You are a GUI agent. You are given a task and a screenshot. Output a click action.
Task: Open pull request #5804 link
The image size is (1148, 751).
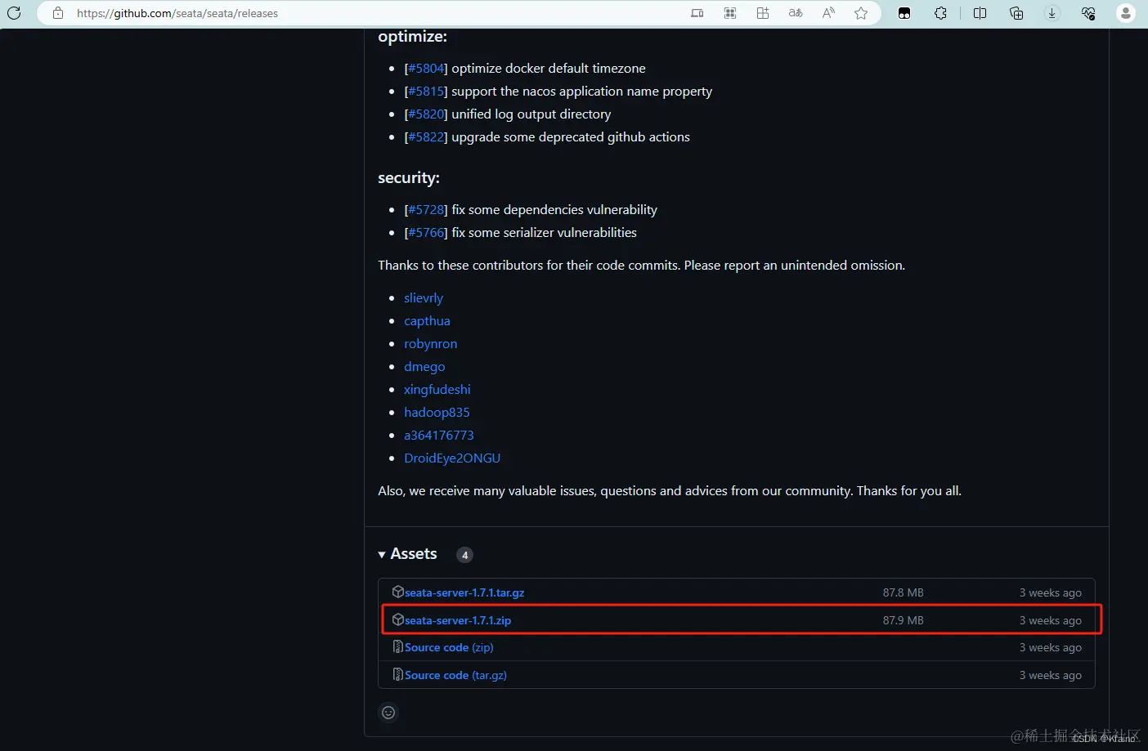tap(426, 69)
